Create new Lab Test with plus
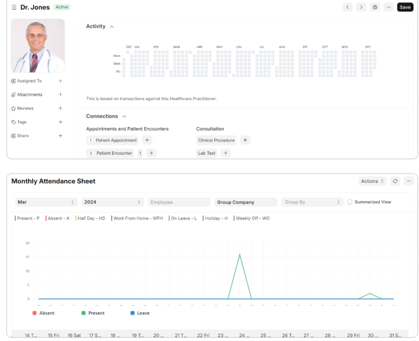Viewport: 419px width, 341px height. [226, 153]
